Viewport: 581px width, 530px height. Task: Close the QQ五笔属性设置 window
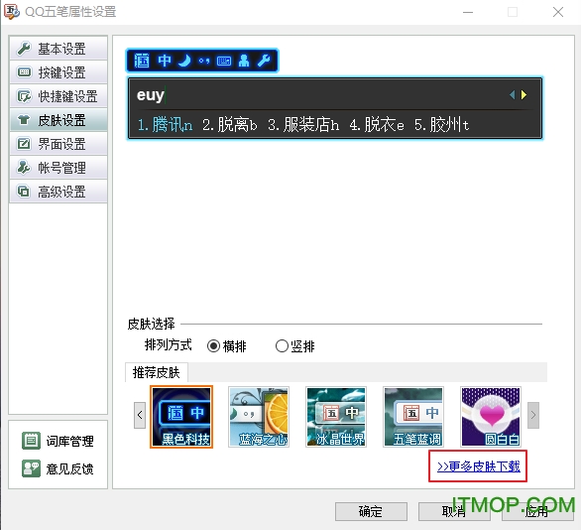pos(558,12)
